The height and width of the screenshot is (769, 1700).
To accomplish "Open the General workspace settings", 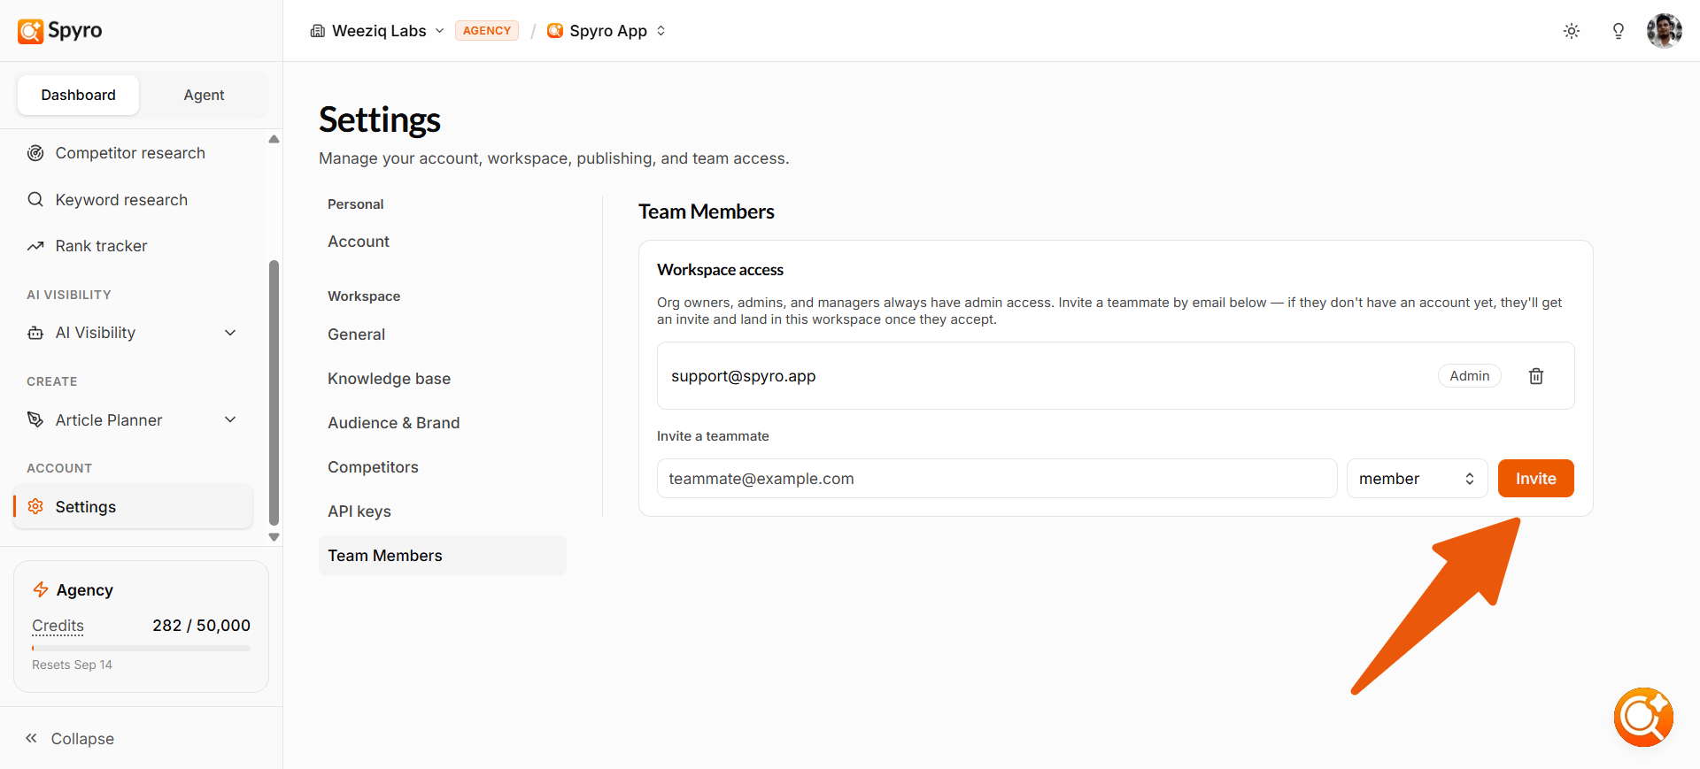I will click(356, 335).
